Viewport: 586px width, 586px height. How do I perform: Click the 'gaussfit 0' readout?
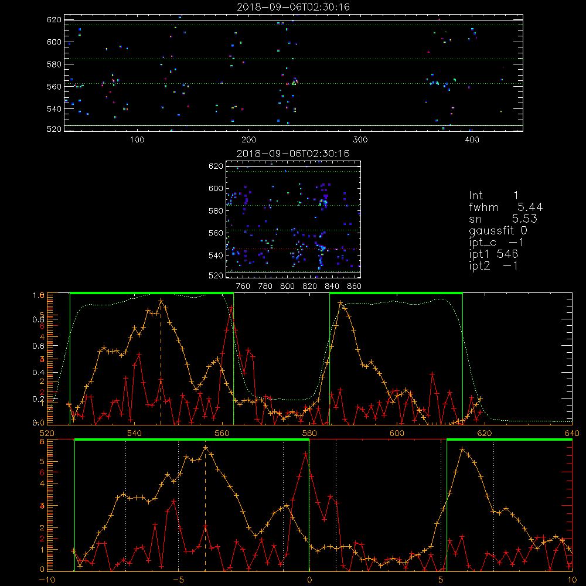pyautogui.click(x=498, y=230)
